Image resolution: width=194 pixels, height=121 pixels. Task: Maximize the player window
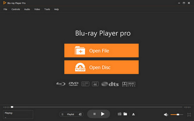(184, 3)
